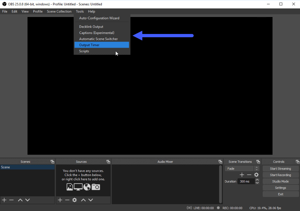Open Settings from Controls panel

tap(280, 188)
